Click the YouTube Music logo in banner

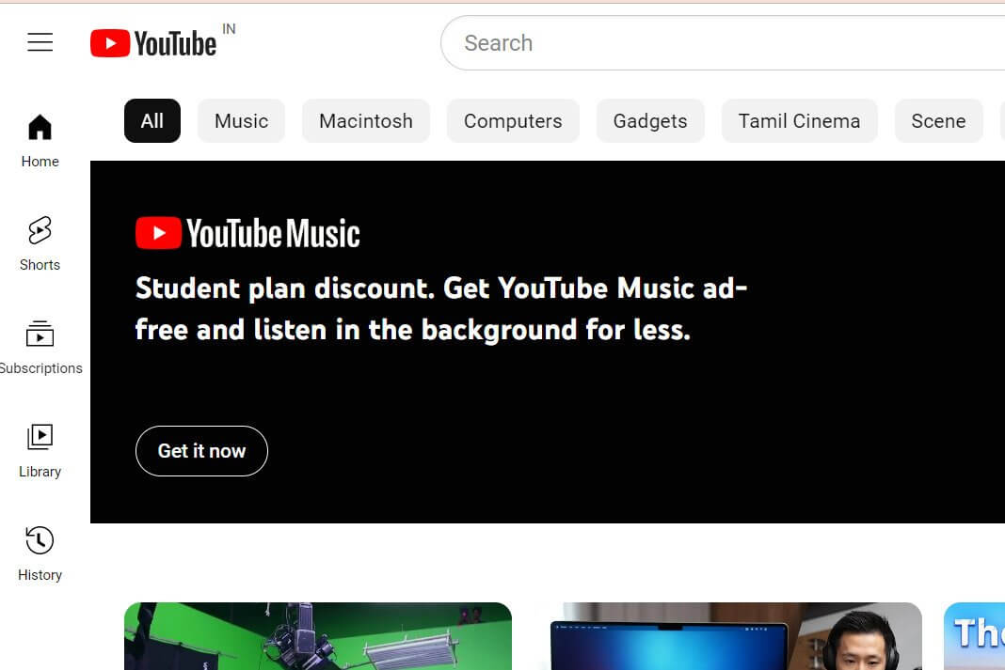tap(247, 232)
